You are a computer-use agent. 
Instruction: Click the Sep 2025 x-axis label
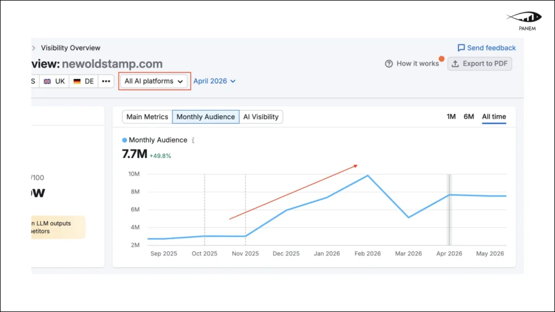pos(164,253)
